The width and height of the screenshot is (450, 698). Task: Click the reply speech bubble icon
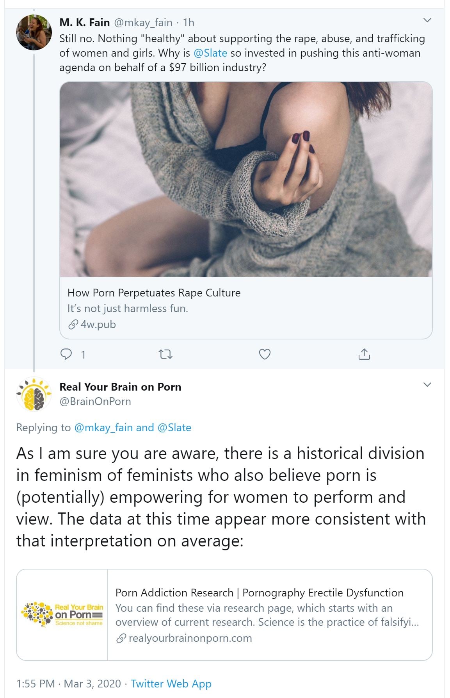tap(66, 354)
